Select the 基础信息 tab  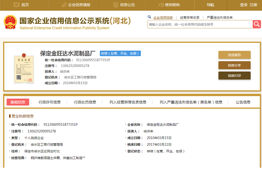pos(18,102)
